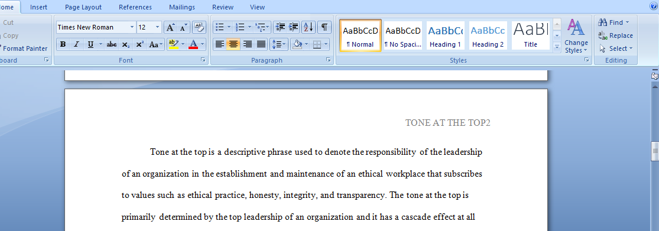
Task: Apply the Normal style
Action: 360,35
